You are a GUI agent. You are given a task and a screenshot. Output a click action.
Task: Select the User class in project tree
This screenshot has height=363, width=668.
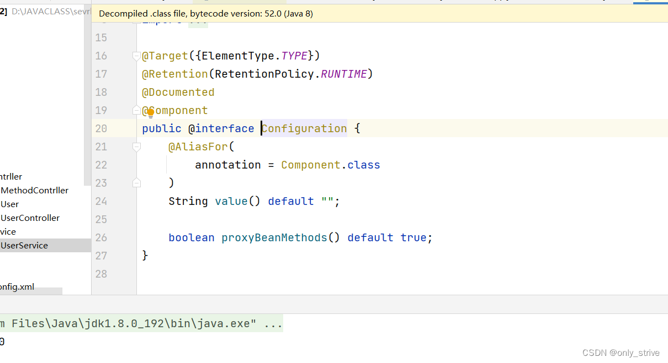[10, 204]
